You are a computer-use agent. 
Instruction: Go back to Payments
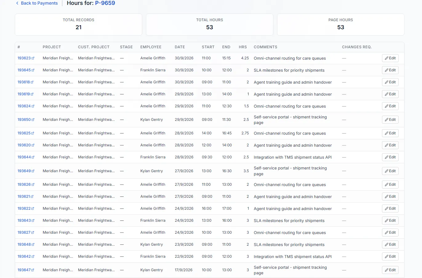[37, 3]
